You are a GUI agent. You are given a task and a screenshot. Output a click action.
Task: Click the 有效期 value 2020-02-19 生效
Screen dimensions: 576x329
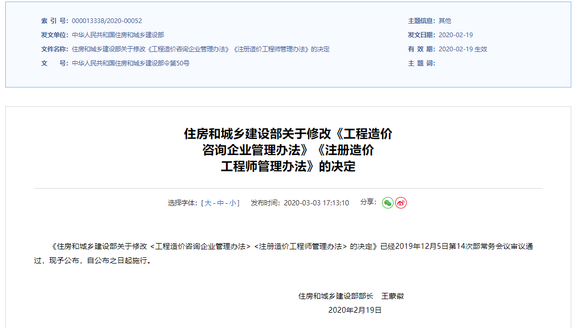click(x=463, y=49)
